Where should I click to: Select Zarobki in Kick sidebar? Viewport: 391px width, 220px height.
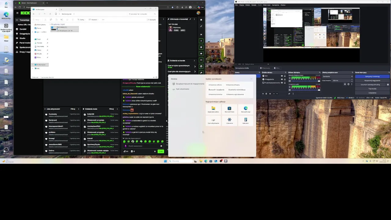23,29
